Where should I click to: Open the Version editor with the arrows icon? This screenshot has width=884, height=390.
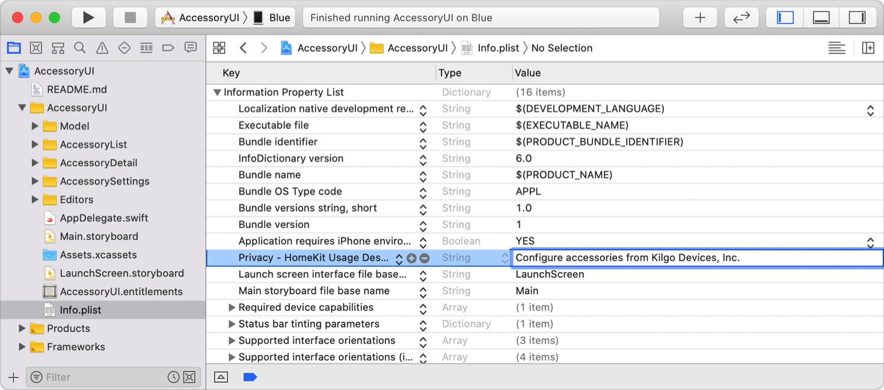click(x=741, y=17)
